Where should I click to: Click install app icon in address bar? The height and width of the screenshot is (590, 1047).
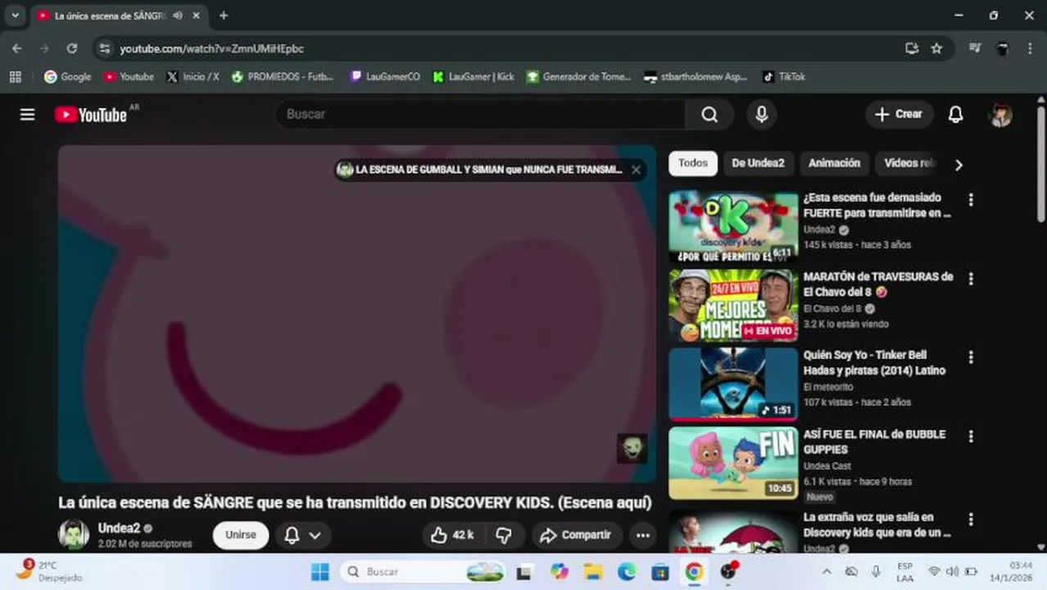(912, 48)
